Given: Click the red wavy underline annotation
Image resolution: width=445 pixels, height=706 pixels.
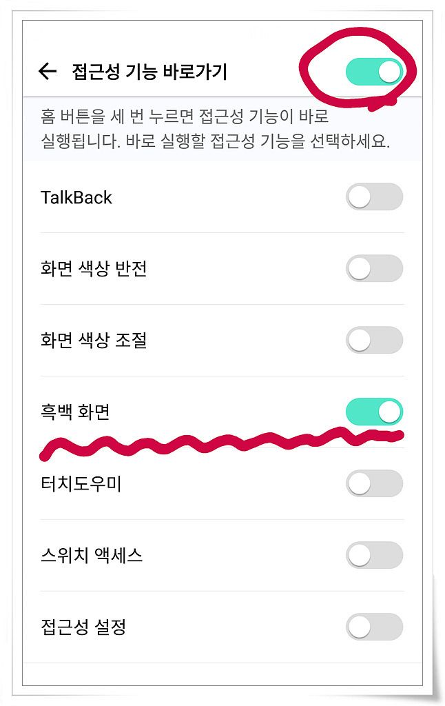Looking at the screenshot, I should 221,443.
